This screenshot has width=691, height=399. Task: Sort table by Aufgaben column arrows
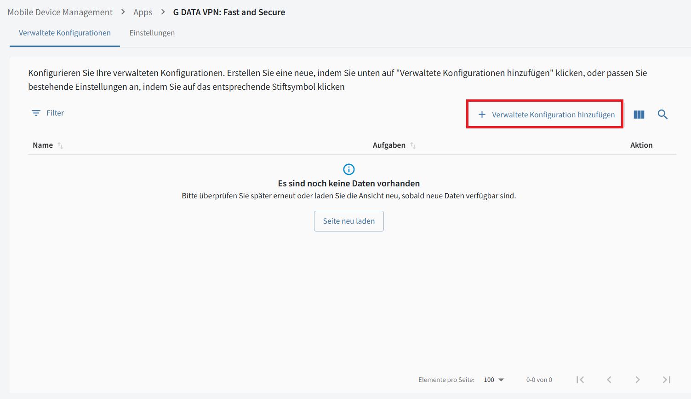pyautogui.click(x=413, y=145)
